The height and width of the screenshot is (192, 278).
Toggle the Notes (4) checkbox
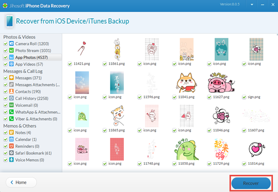coord(6,132)
